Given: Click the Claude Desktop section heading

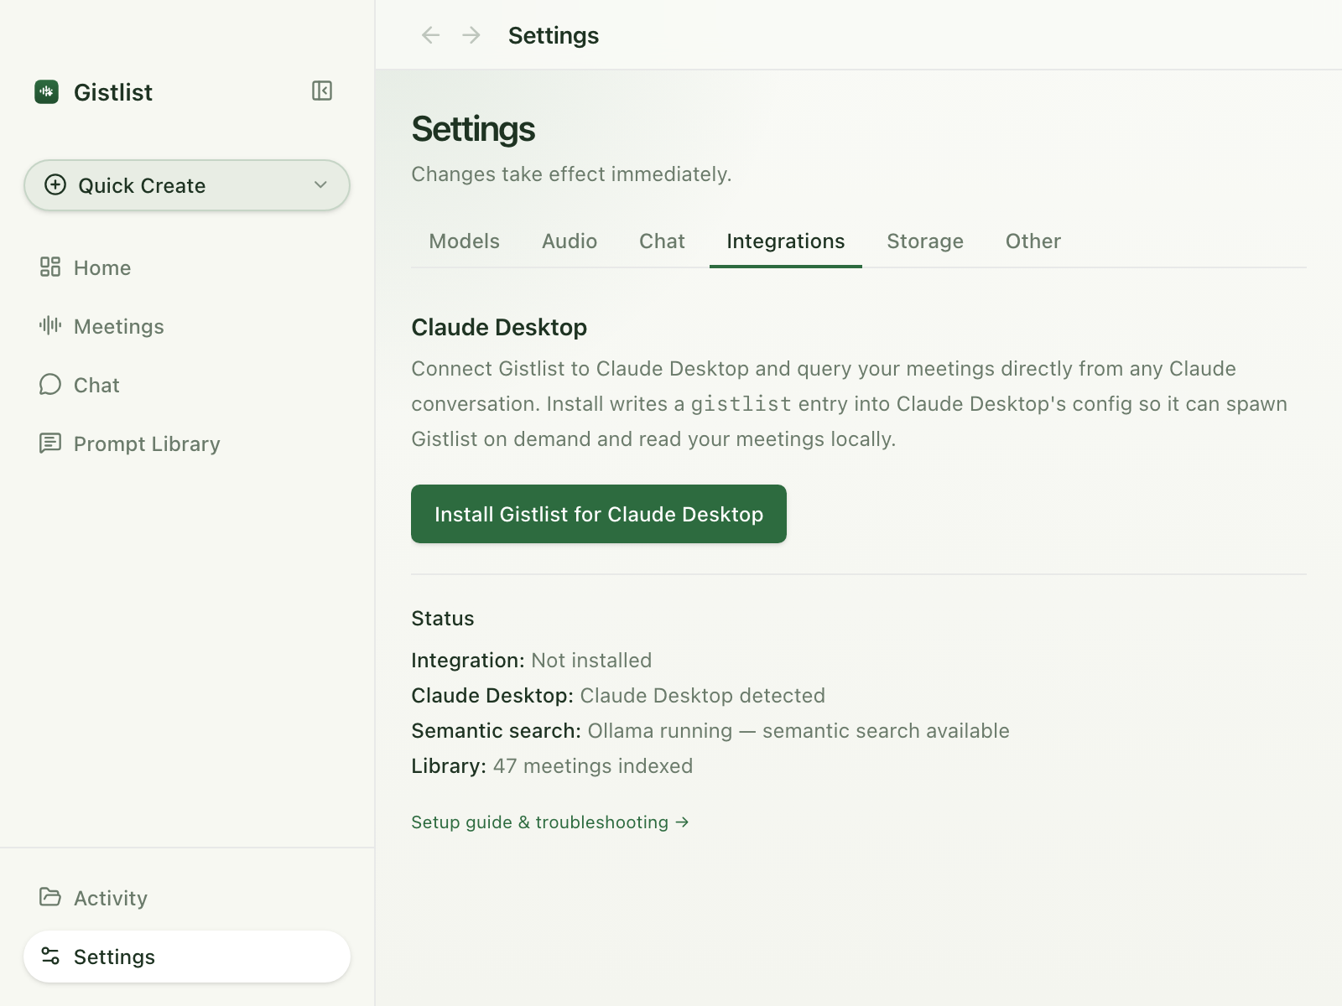Looking at the screenshot, I should point(499,327).
